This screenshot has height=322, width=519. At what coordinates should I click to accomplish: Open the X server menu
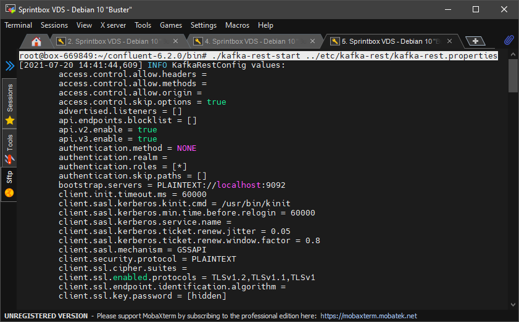(113, 25)
